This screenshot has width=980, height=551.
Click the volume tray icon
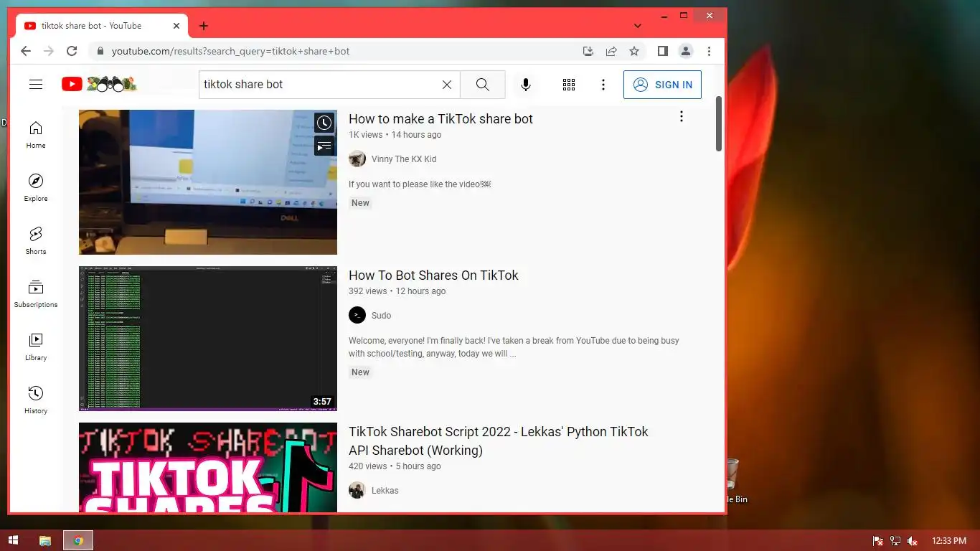coord(913,541)
